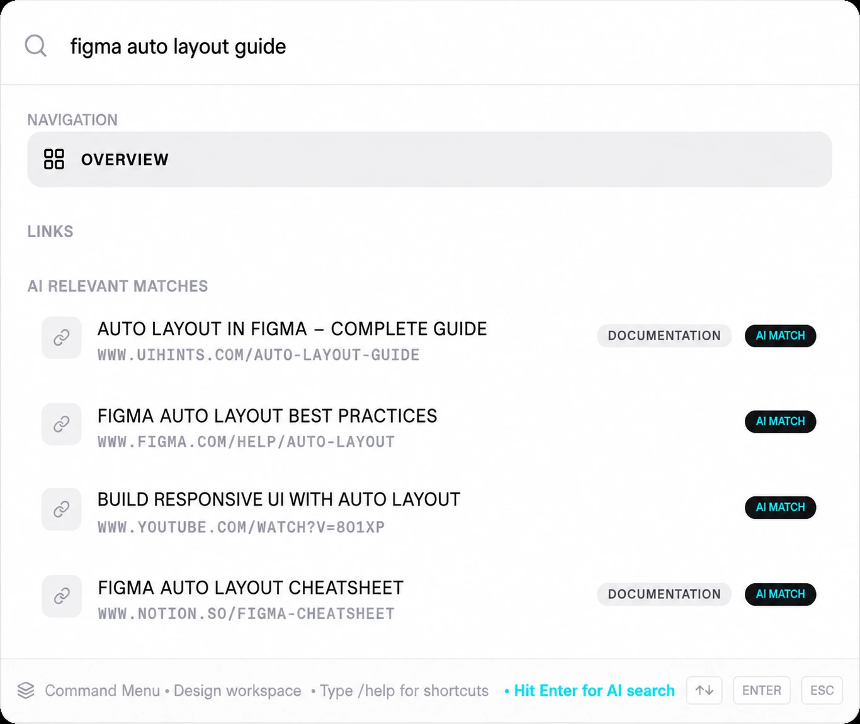This screenshot has height=724, width=860.
Task: Click "Hit Enter for AI search" prompt
Action: [594, 691]
